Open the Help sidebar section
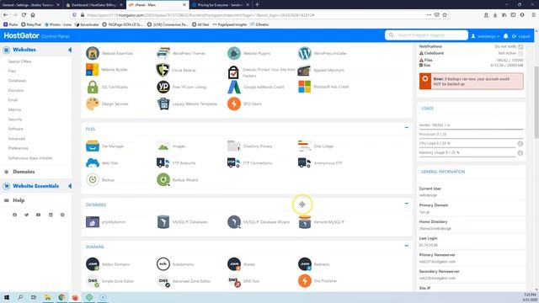 (x=19, y=200)
